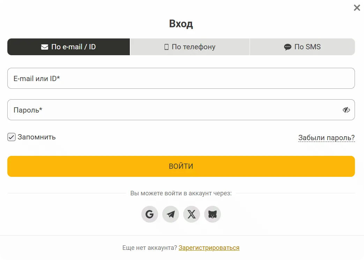Open the По SMS login tab
Screen dimensions: 364x260
tap(302, 47)
